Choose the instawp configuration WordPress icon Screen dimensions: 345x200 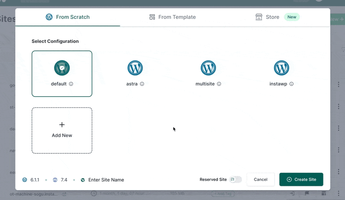click(282, 68)
